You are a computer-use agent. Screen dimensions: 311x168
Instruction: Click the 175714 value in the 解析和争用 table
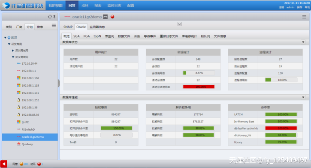[198, 114]
